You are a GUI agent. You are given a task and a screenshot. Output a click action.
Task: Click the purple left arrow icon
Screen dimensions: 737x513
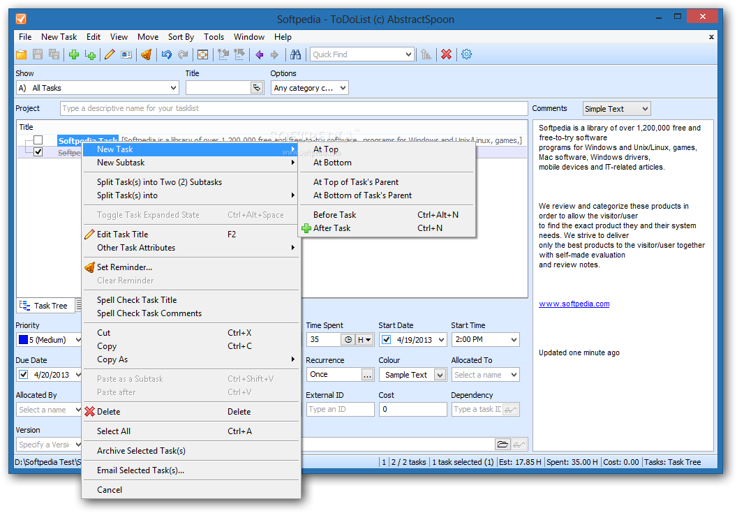coord(259,54)
